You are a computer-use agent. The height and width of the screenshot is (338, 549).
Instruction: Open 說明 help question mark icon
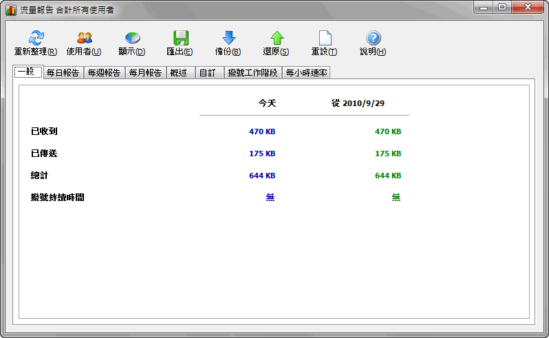373,39
